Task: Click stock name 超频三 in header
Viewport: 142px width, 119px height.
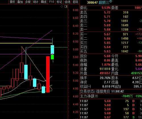Action: point(104,3)
